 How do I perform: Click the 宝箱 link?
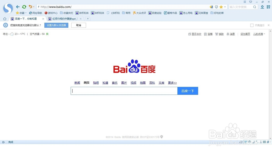point(208,34)
